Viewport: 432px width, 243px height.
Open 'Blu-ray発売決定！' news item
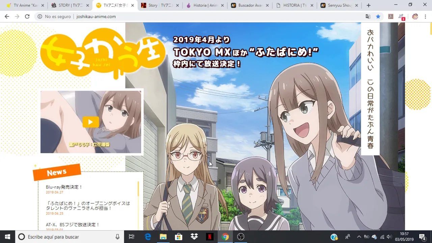[64, 187]
